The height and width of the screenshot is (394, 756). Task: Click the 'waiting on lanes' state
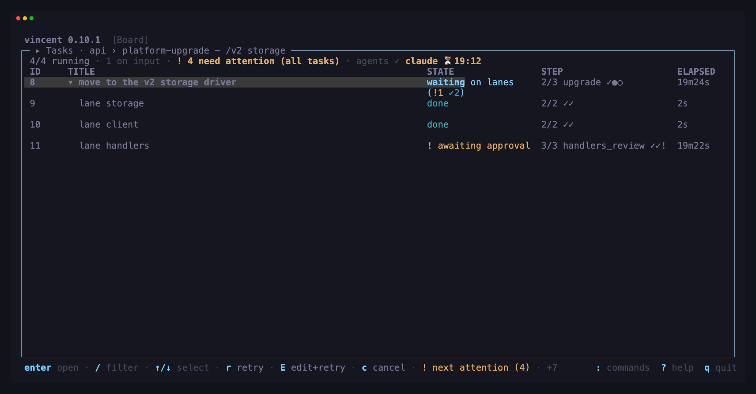470,82
